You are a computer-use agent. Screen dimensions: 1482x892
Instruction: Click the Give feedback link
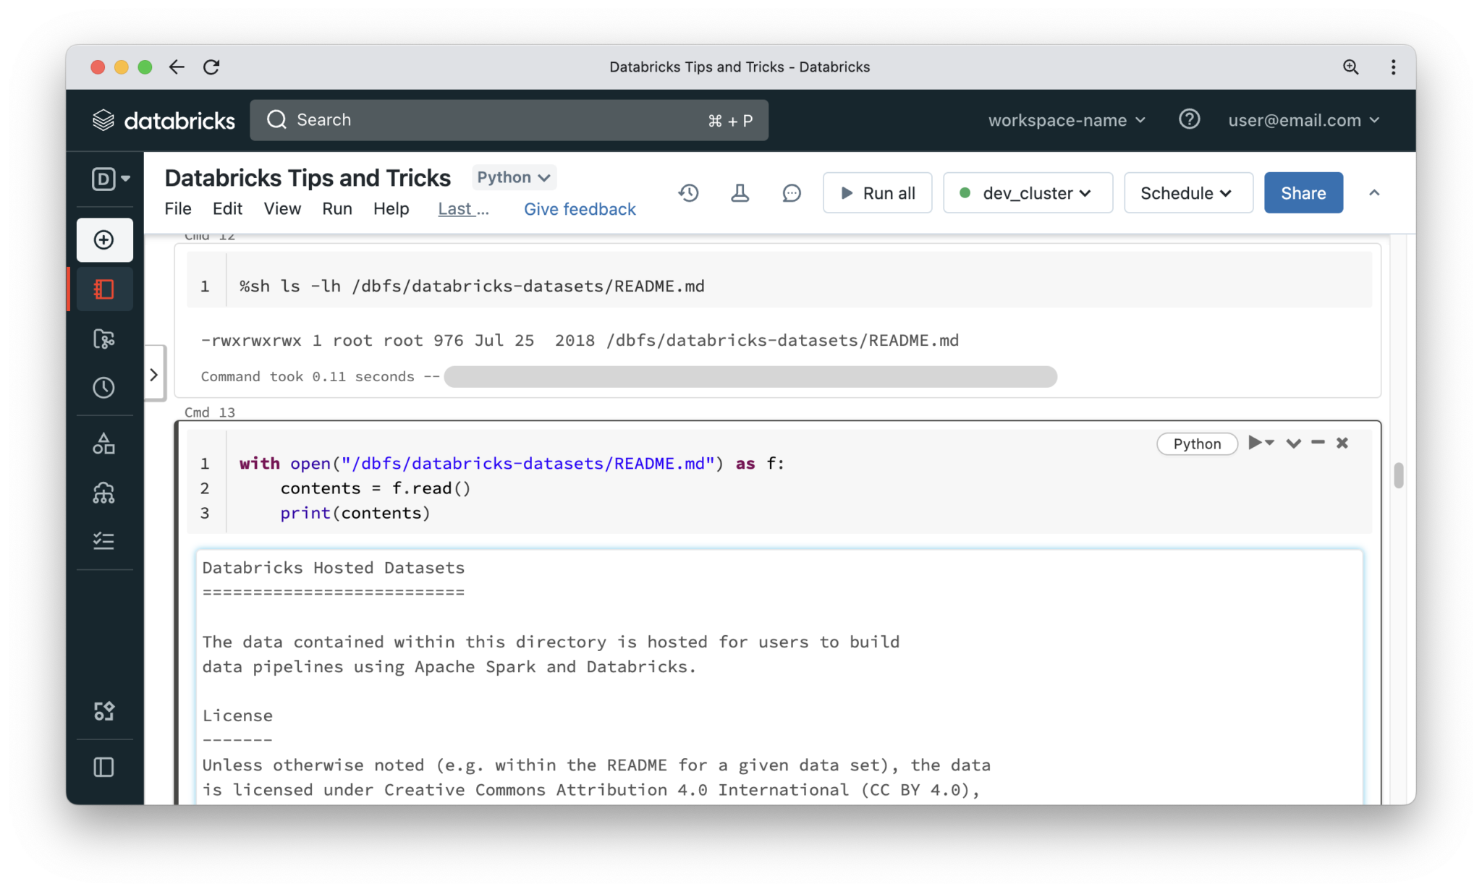tap(580, 208)
